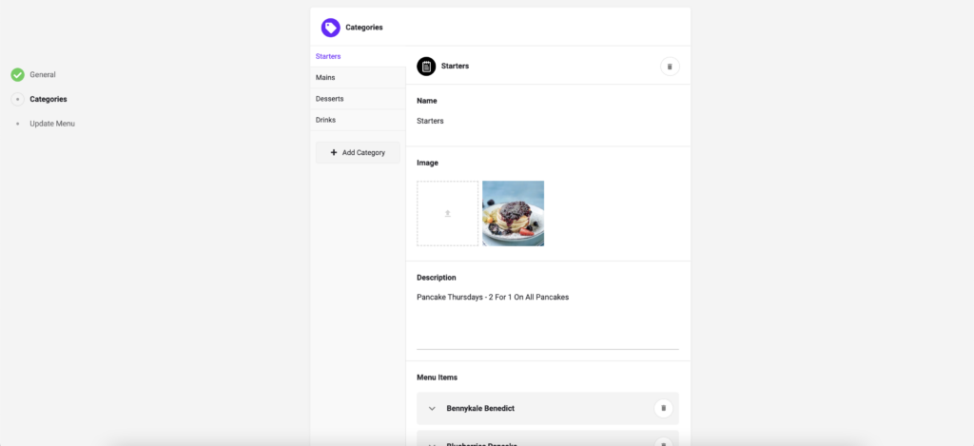The height and width of the screenshot is (446, 974).
Task: Edit the Pancake Thursdays description field
Action: pos(548,320)
